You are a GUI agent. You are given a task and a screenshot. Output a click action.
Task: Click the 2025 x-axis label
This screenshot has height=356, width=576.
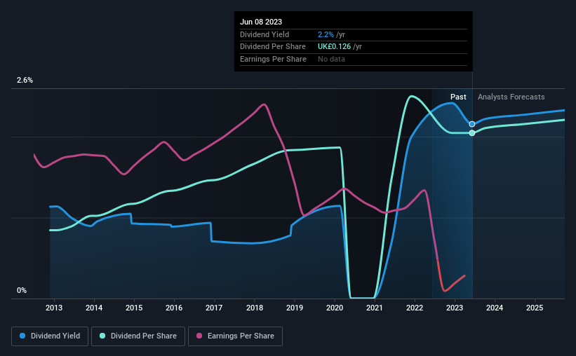click(535, 308)
